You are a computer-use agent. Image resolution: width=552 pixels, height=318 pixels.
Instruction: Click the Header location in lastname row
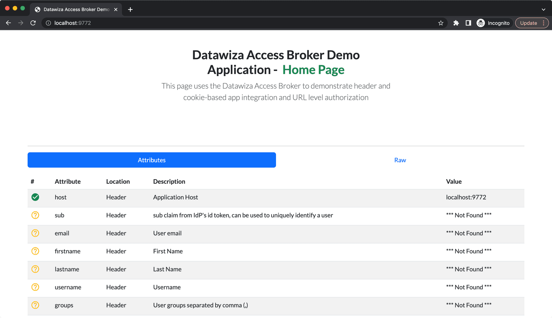pyautogui.click(x=116, y=269)
